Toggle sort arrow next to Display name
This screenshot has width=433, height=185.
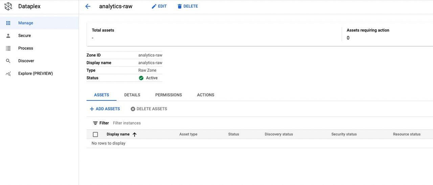135,134
